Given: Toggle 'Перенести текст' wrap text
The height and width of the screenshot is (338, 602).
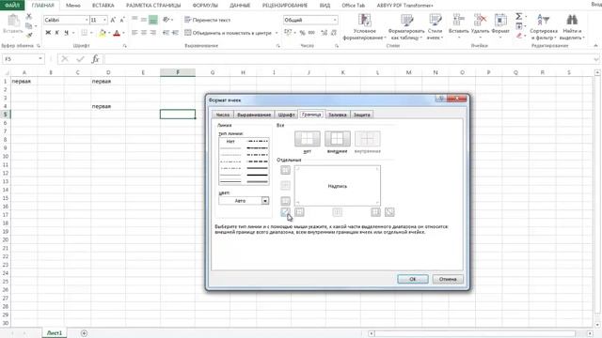Looking at the screenshot, I should point(207,20).
